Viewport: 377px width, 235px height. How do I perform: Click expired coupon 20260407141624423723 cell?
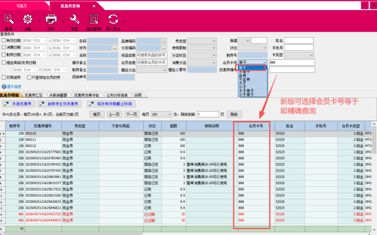point(43,214)
